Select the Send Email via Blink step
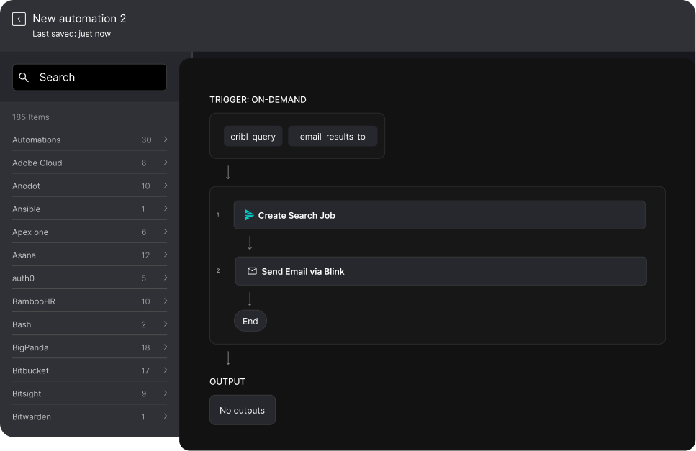This screenshot has width=696, height=451. pos(440,271)
